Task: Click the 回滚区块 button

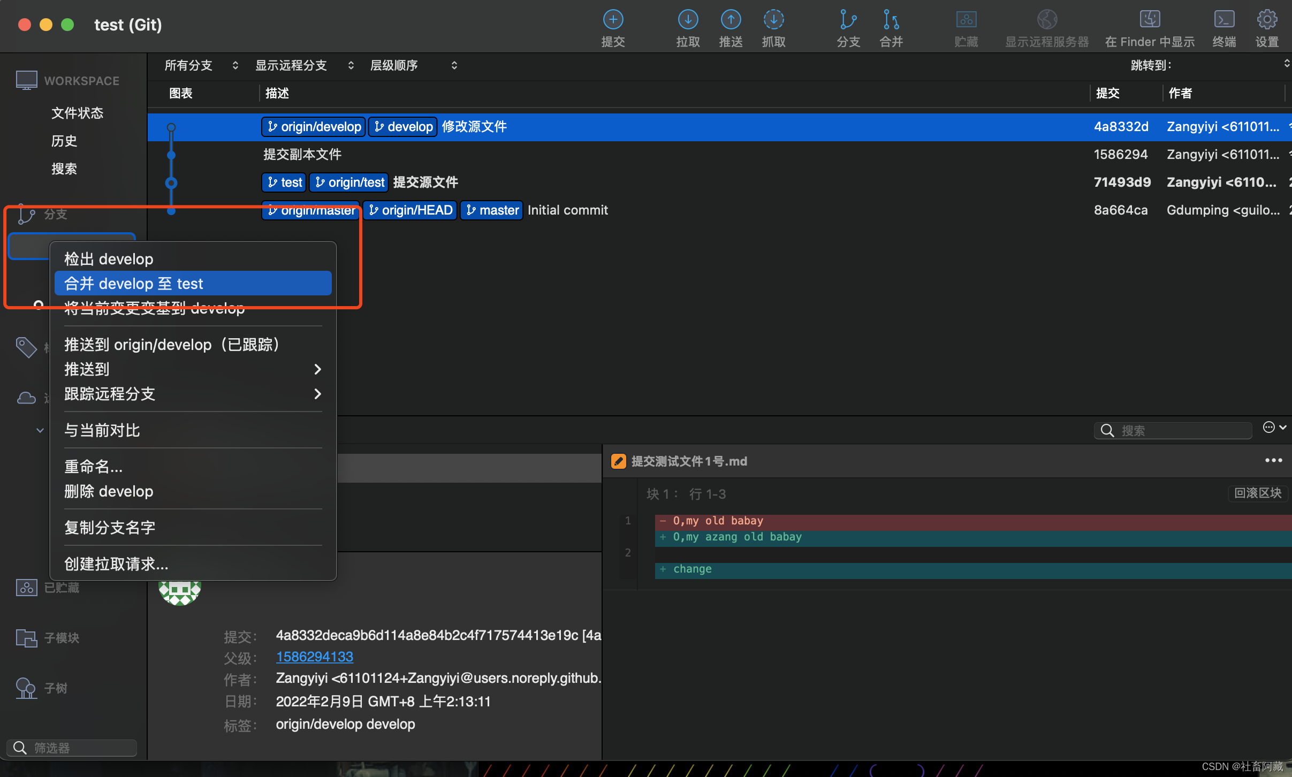Action: click(x=1257, y=493)
